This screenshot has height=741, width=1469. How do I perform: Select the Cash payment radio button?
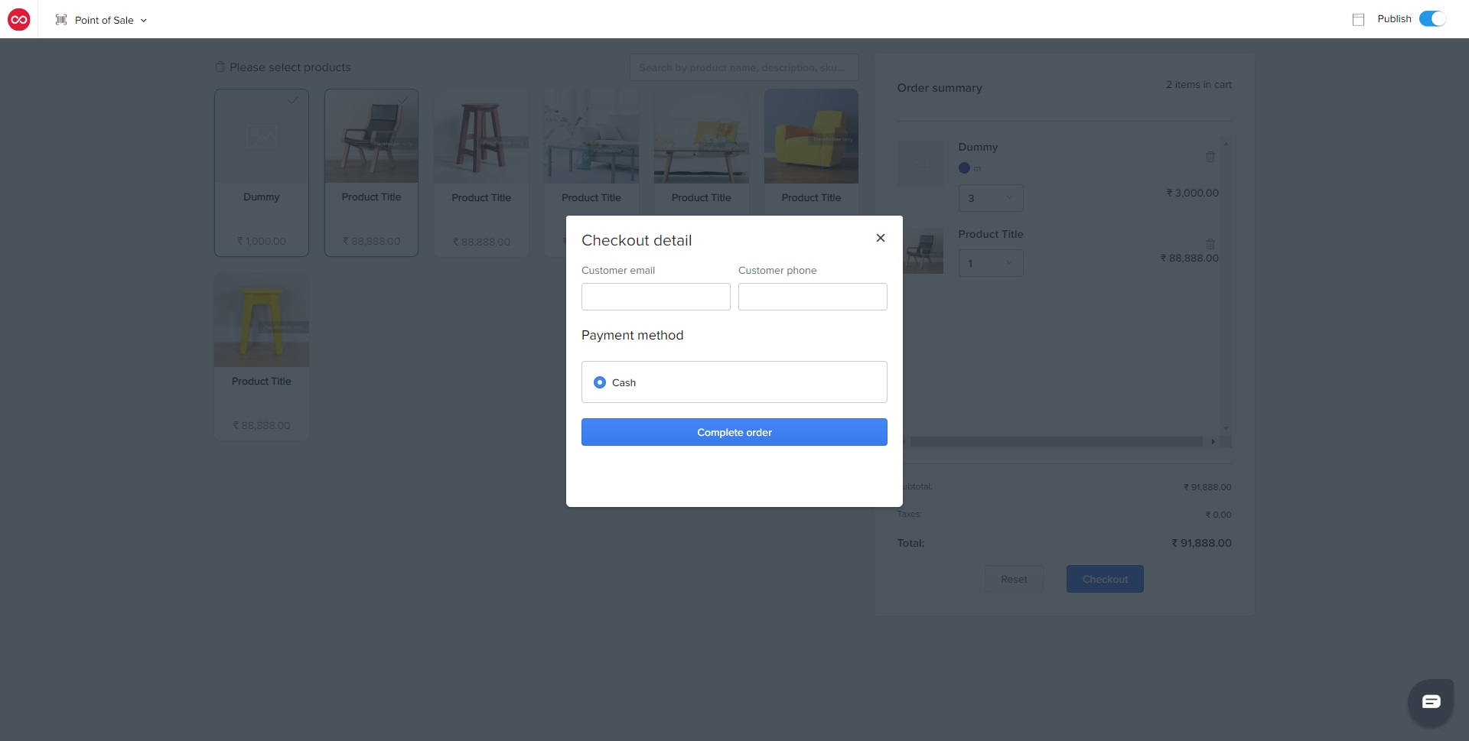pyautogui.click(x=600, y=382)
